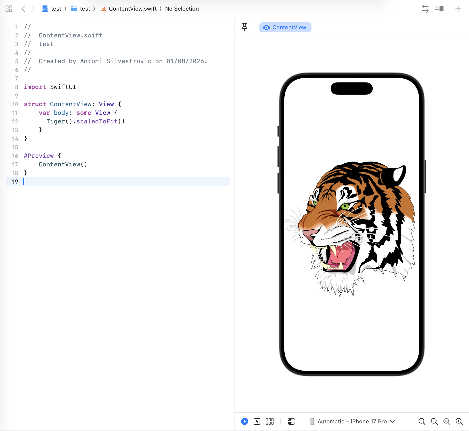
Task: Click the Tiger() call in code
Action: [x=60, y=121]
